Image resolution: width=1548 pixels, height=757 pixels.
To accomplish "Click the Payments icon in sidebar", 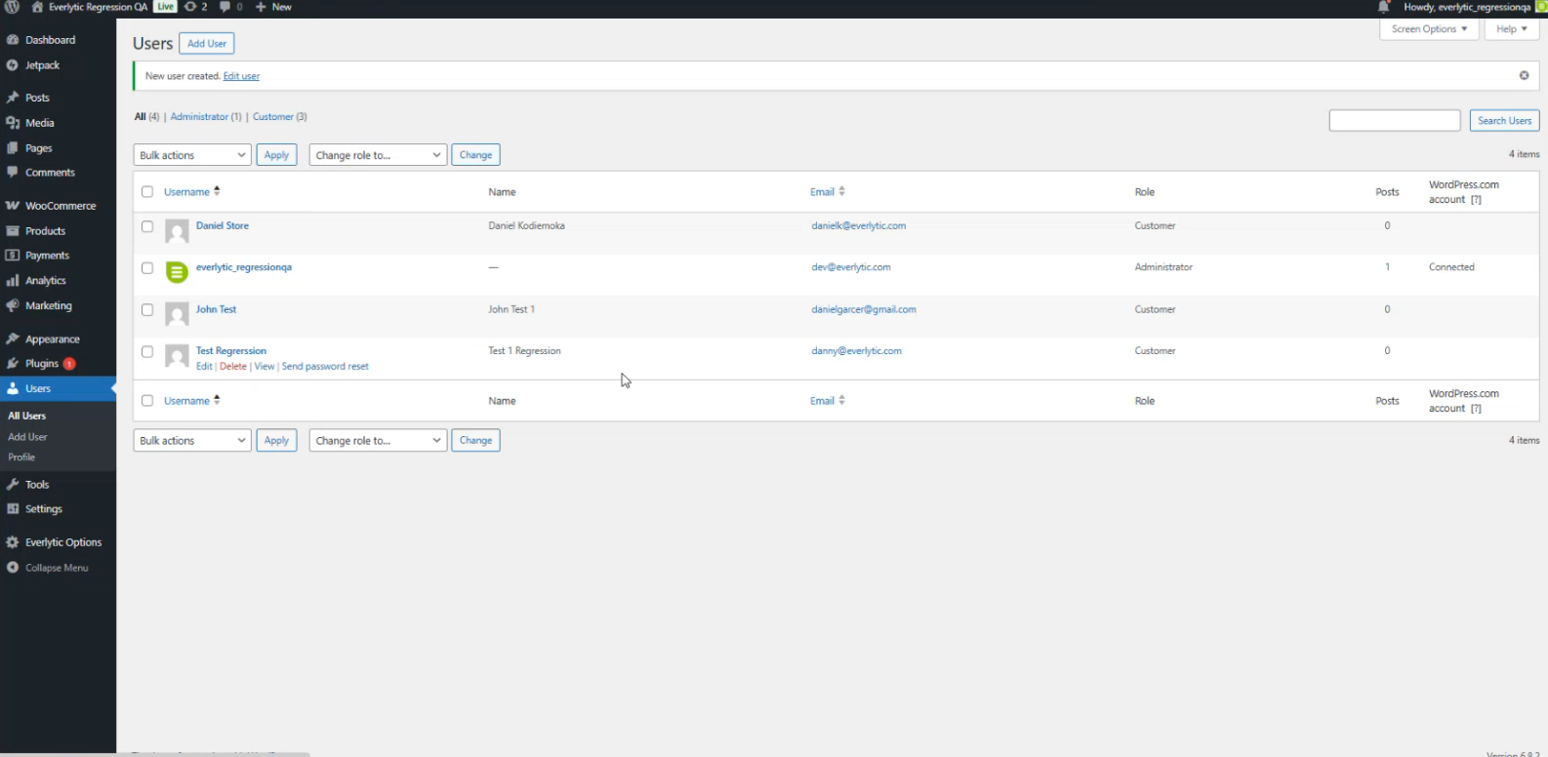I will click(x=13, y=256).
